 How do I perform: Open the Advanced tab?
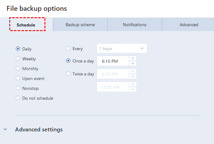(189, 25)
